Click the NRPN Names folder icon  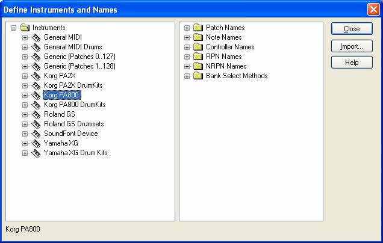[198, 66]
